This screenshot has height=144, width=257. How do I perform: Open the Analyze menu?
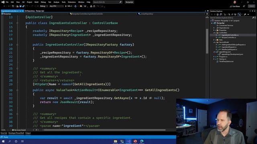point(56,2)
